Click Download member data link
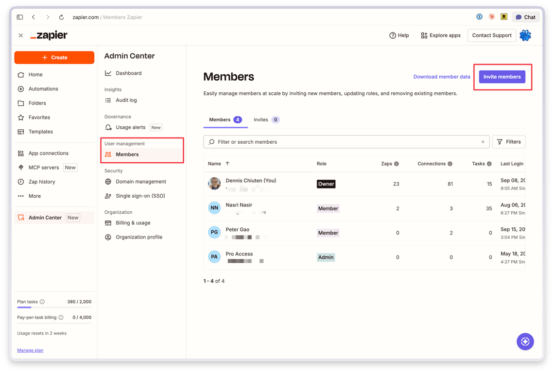This screenshot has height=373, width=554. click(442, 77)
